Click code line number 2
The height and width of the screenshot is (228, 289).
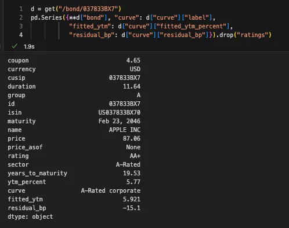21,17
